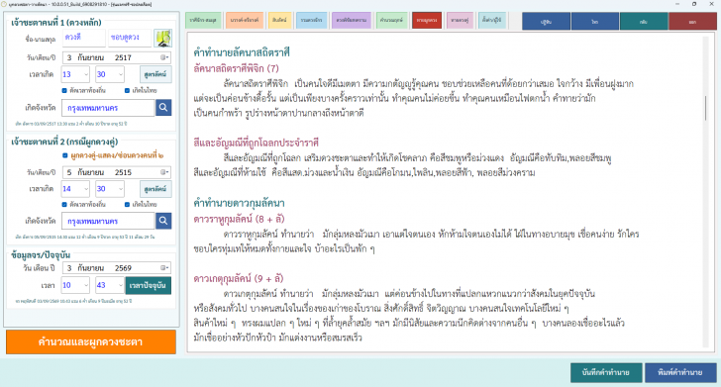
Task: Click the birth time formula button for person 1
Action: tap(155, 74)
